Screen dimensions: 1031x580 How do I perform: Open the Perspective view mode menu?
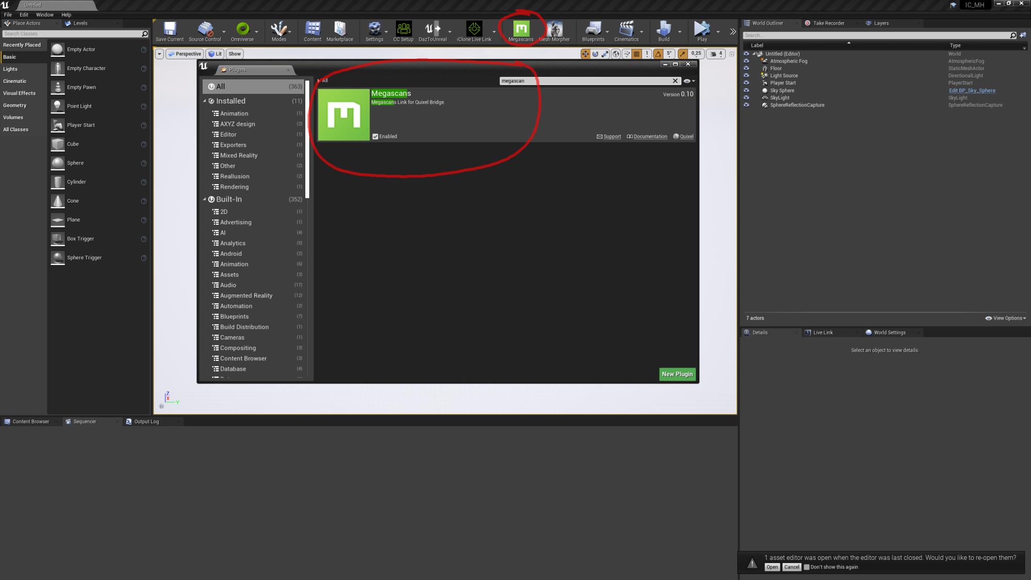[x=185, y=54]
